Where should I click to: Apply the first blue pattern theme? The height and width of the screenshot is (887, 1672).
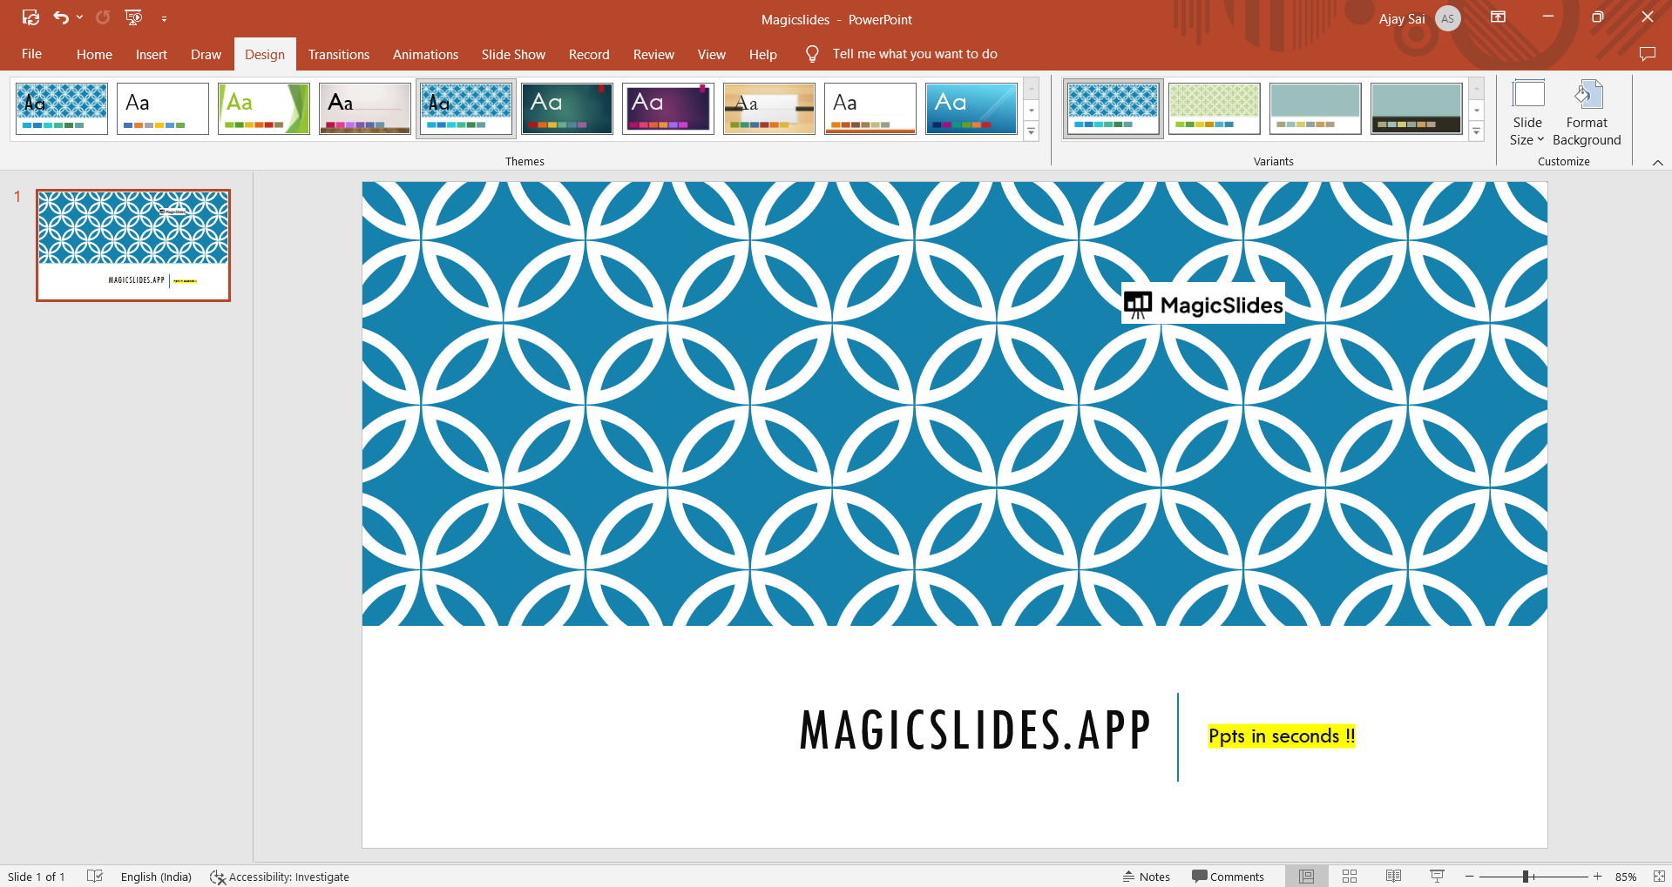(62, 109)
